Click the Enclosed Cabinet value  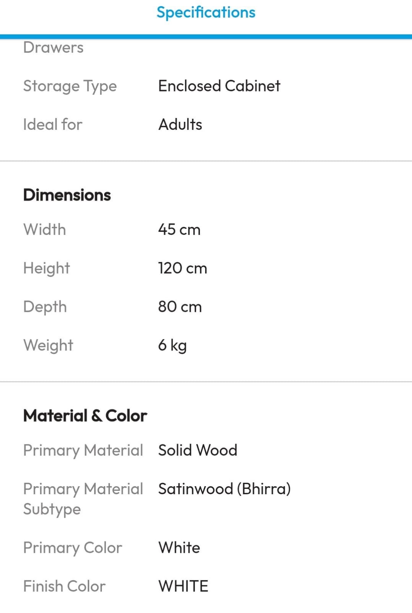(x=219, y=86)
